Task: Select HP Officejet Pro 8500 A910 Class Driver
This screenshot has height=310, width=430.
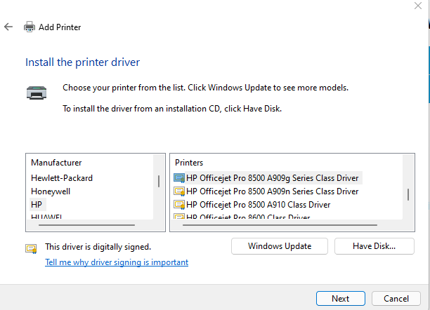Action: (x=258, y=205)
